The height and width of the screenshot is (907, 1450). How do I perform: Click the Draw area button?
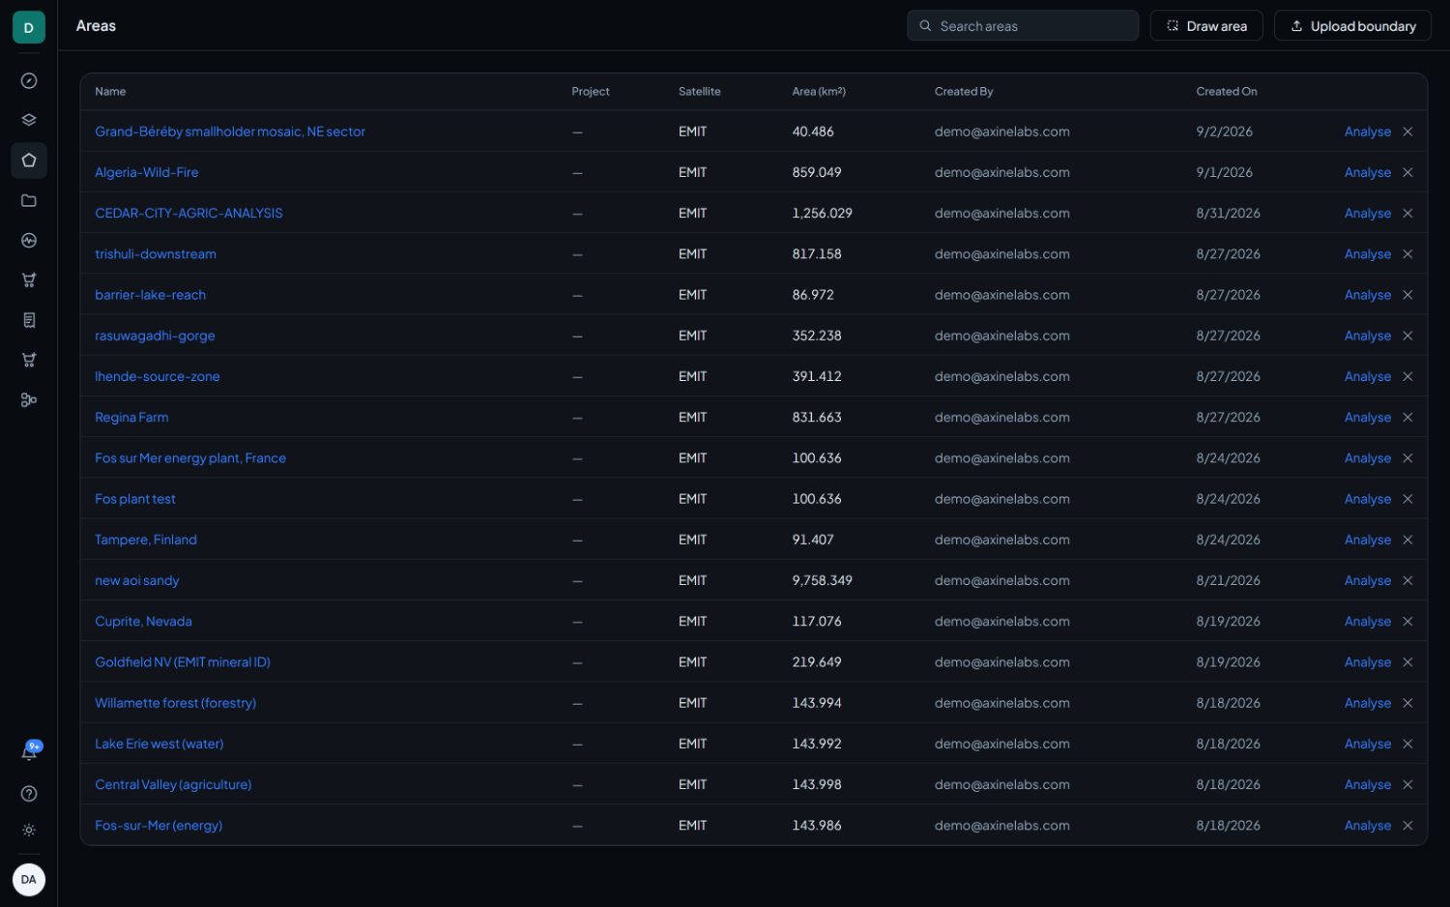tap(1206, 26)
